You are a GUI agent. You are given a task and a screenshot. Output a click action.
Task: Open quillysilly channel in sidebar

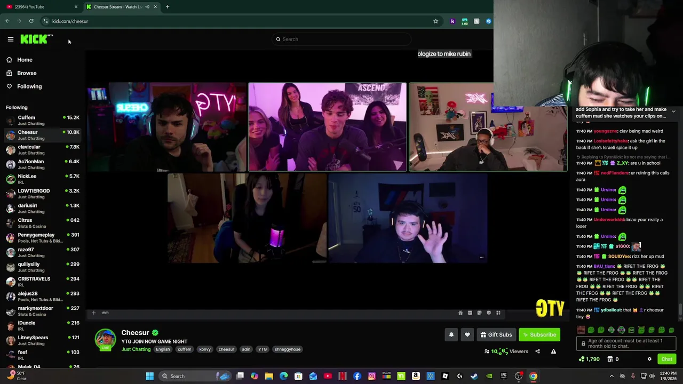click(43, 267)
